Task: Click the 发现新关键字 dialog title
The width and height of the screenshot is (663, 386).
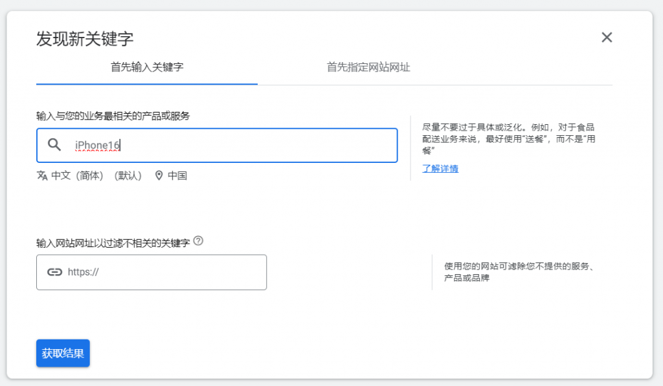Action: (85, 38)
